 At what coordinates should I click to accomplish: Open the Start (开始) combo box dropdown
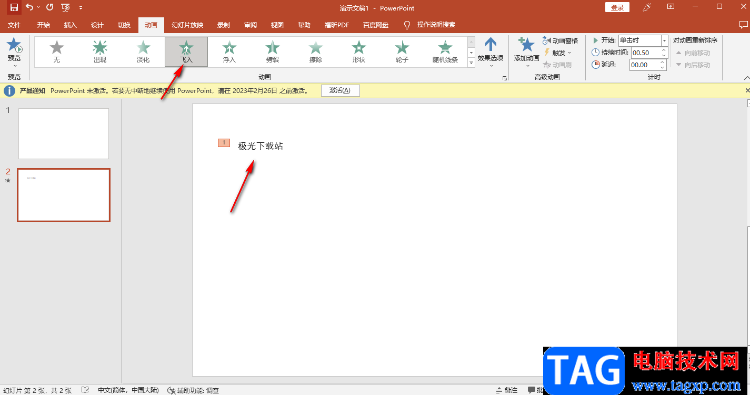(664, 40)
